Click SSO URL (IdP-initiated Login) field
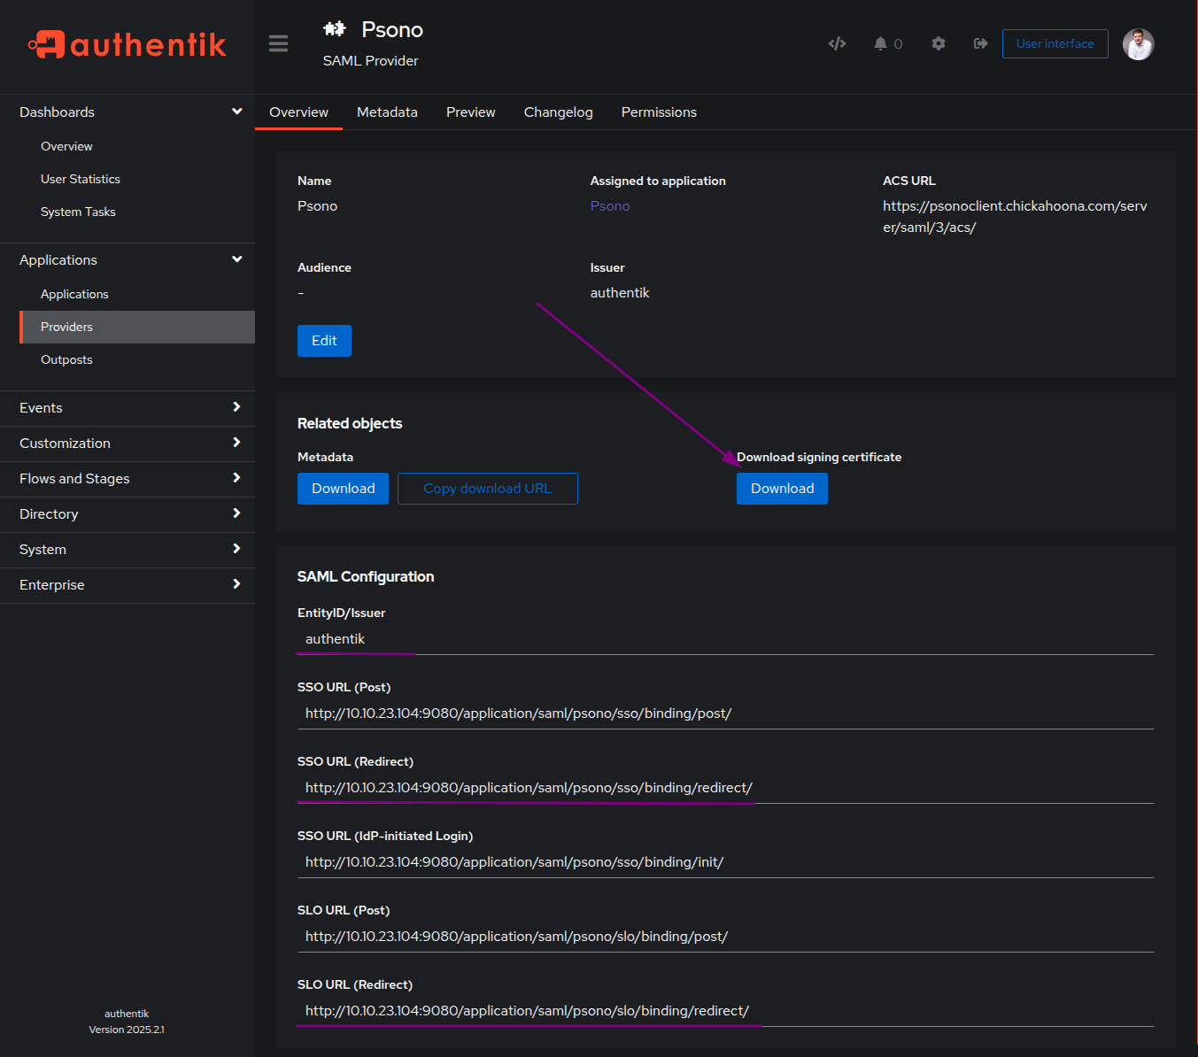The height and width of the screenshot is (1057, 1198). point(725,862)
